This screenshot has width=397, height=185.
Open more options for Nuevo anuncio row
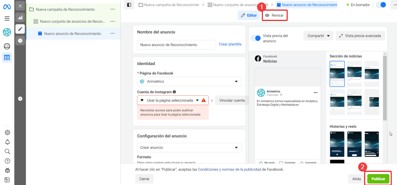(112, 33)
